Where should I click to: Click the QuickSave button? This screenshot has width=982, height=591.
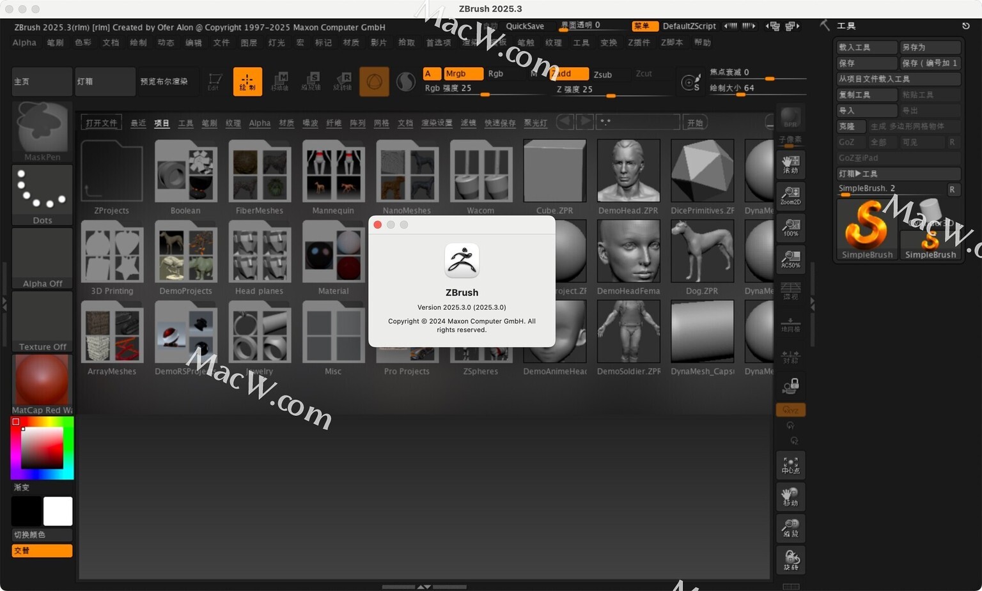(x=525, y=26)
